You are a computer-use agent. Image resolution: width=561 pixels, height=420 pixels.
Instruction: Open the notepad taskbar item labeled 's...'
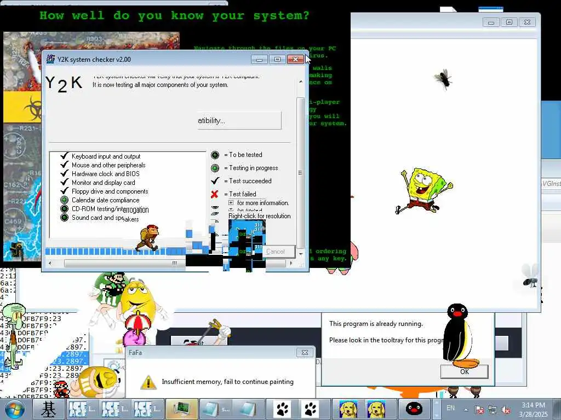pos(215,409)
